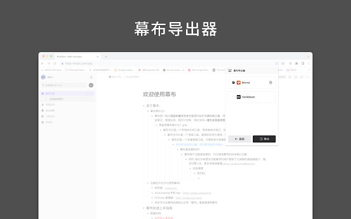Click the red Xmind logo icon
Image resolution: width=351 pixels, height=219 pixels.
click(x=239, y=83)
